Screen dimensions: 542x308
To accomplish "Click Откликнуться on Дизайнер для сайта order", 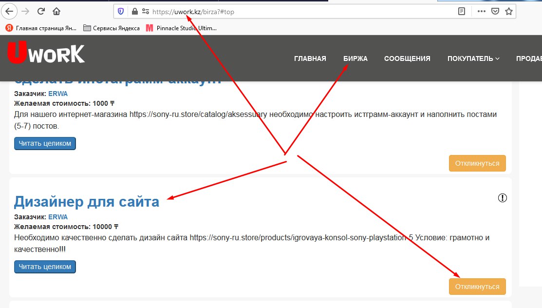I will tap(477, 287).
